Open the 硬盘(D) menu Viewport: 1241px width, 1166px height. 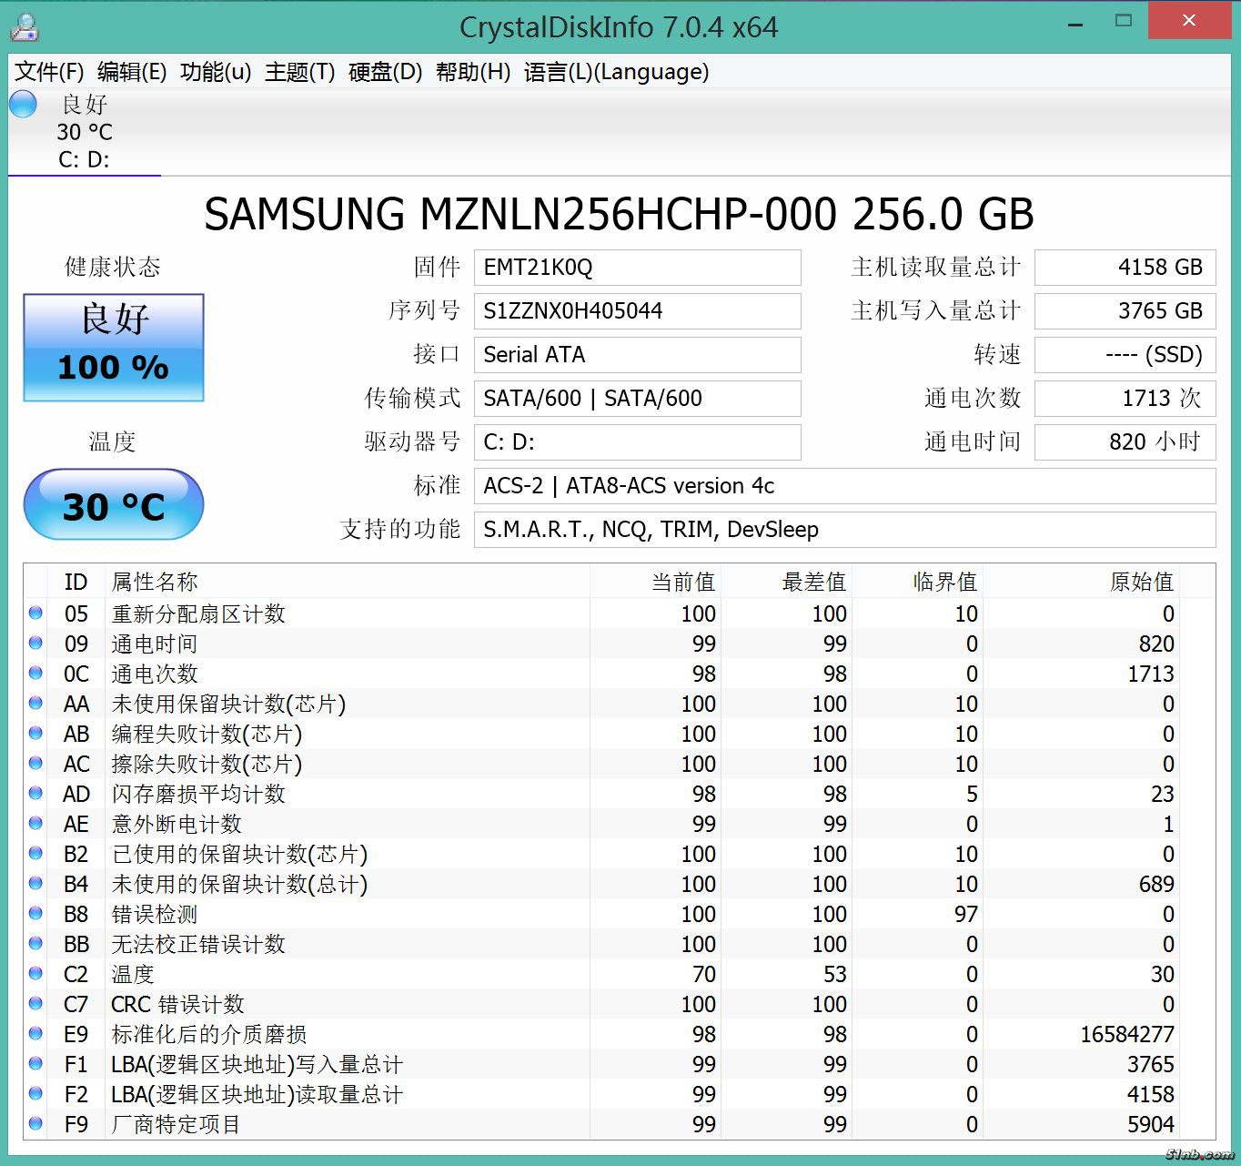[385, 72]
